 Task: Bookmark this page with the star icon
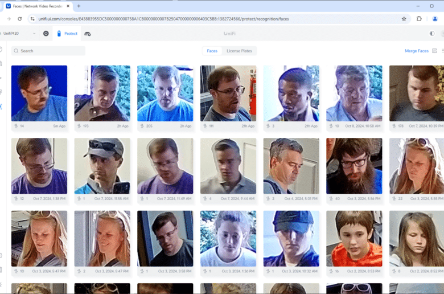404,19
